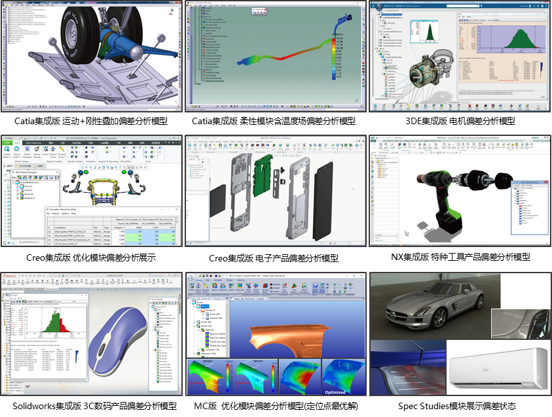Select Fender_LH node in MC tree
Viewport: 552px width, 417px height.
[211, 310]
